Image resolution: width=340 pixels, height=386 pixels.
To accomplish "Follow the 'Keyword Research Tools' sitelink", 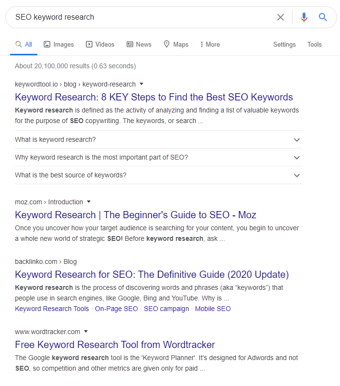I will (52, 309).
